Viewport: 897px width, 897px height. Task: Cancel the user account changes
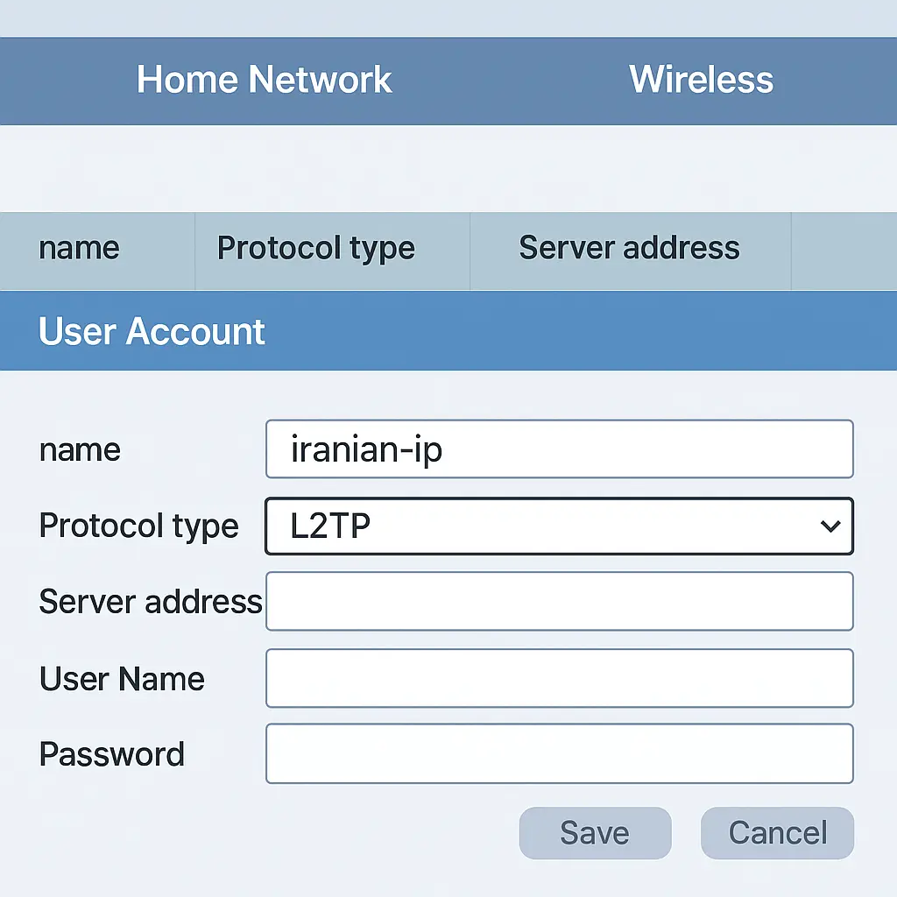(776, 833)
